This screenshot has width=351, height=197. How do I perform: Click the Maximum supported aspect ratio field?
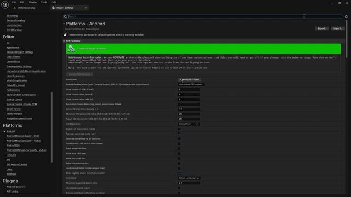pos(189,183)
